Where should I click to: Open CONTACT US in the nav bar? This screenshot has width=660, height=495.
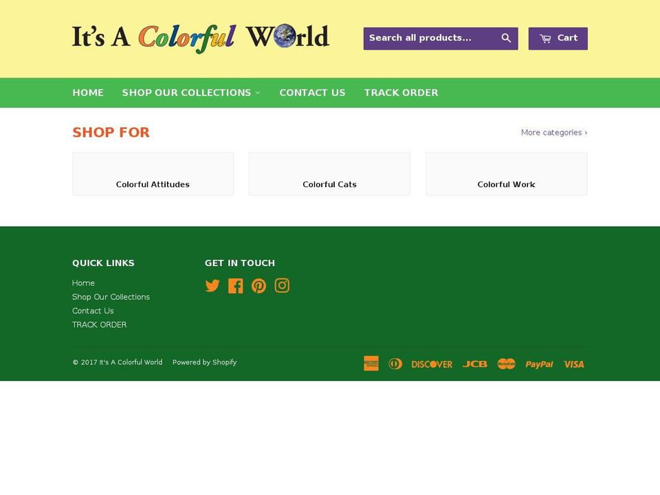[x=312, y=93]
